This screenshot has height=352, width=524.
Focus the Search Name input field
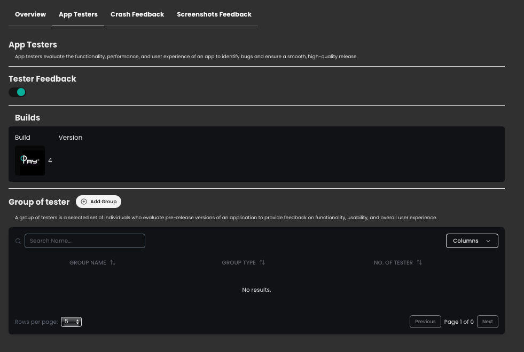pos(85,241)
